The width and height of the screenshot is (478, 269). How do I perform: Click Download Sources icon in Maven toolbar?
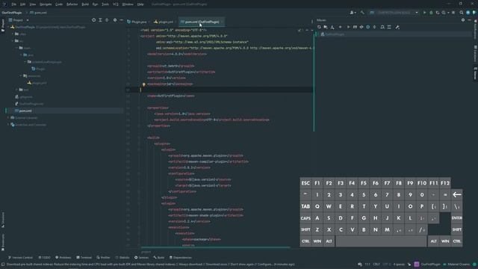332,27
